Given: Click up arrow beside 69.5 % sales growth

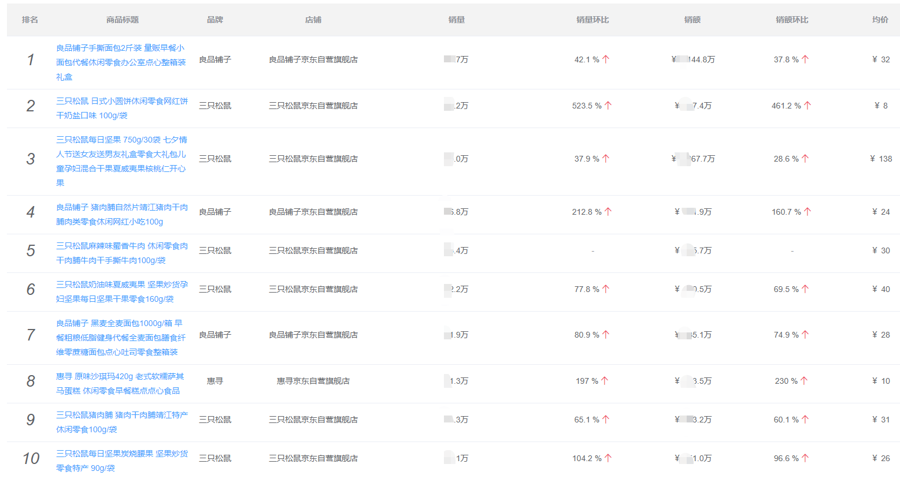Looking at the screenshot, I should coord(805,289).
